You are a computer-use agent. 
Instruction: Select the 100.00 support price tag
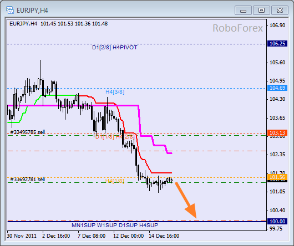click(x=277, y=221)
